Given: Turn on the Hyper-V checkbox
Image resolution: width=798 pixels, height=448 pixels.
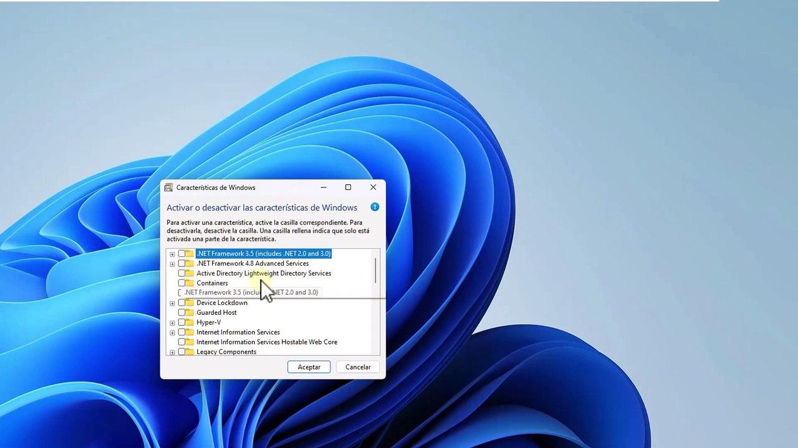Looking at the screenshot, I should click(x=181, y=322).
